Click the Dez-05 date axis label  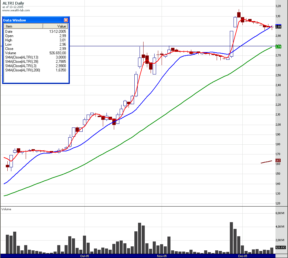(x=243, y=256)
